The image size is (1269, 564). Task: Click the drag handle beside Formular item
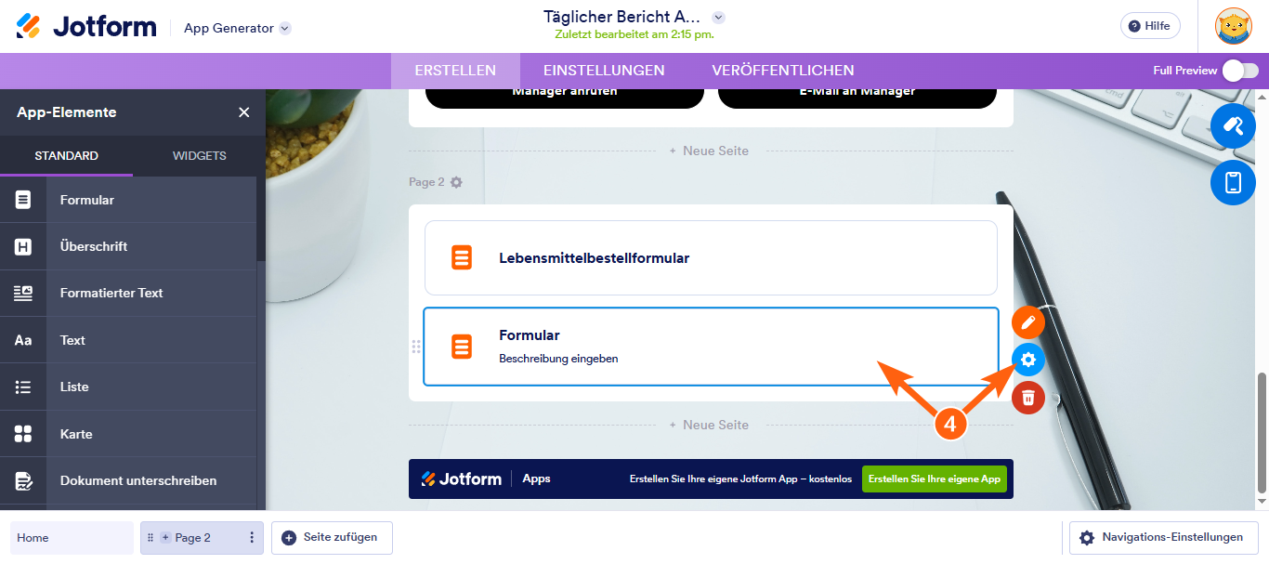click(x=415, y=347)
